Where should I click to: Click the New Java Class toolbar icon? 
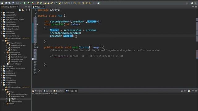tap(41, 3)
